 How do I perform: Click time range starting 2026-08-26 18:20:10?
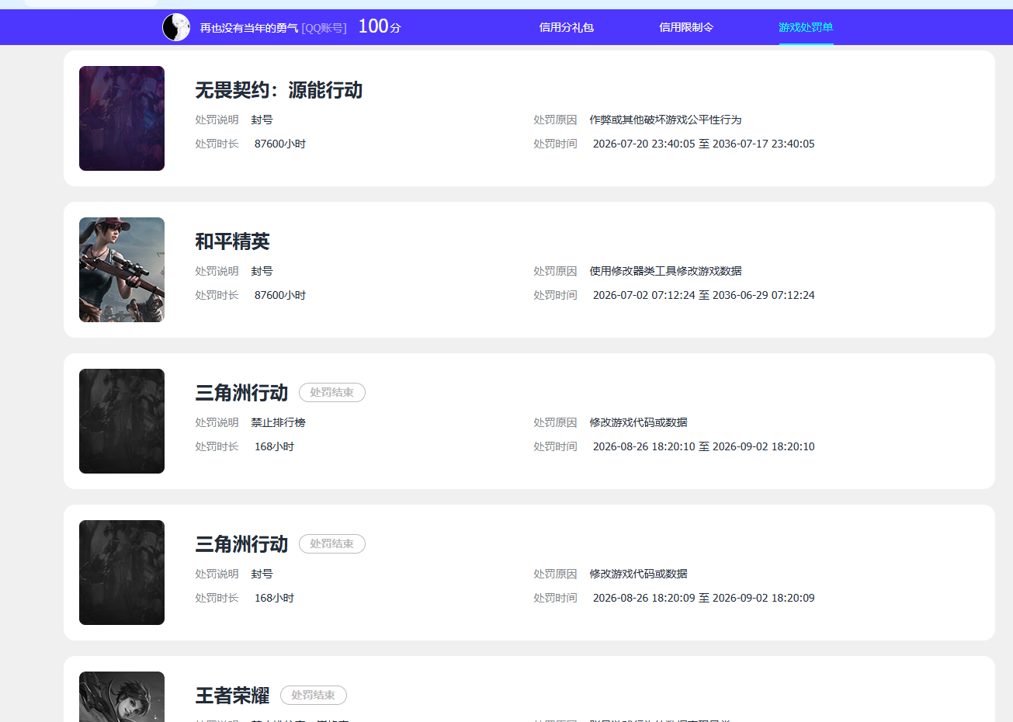(x=704, y=446)
